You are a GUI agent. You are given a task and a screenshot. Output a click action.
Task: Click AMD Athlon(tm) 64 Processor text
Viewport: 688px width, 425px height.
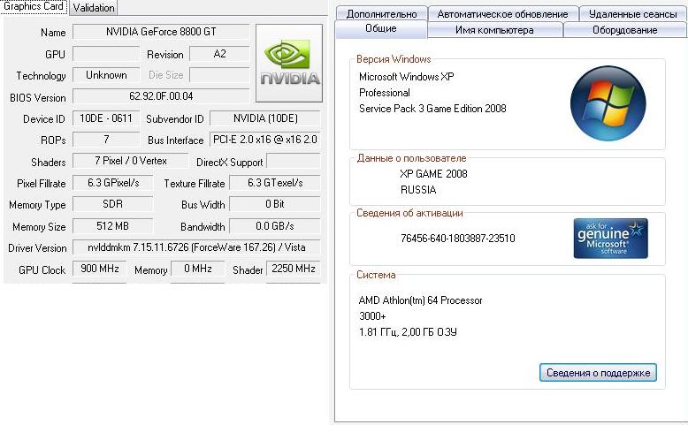[420, 300]
